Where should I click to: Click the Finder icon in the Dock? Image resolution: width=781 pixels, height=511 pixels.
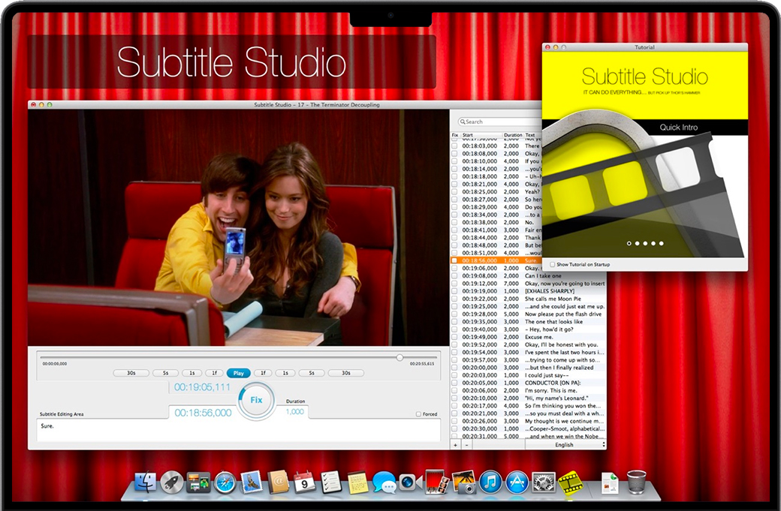pyautogui.click(x=145, y=482)
